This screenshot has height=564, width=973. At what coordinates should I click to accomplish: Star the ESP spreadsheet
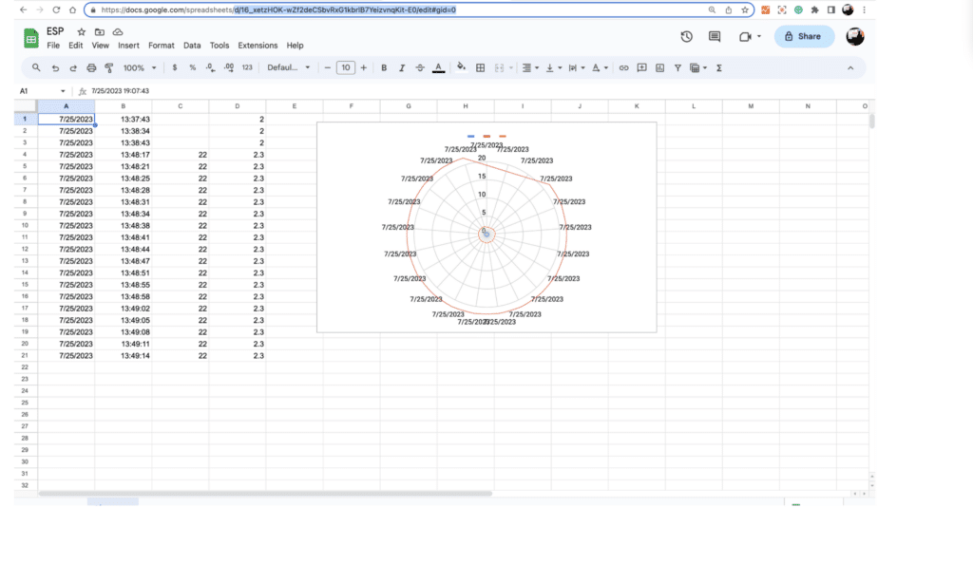(81, 31)
